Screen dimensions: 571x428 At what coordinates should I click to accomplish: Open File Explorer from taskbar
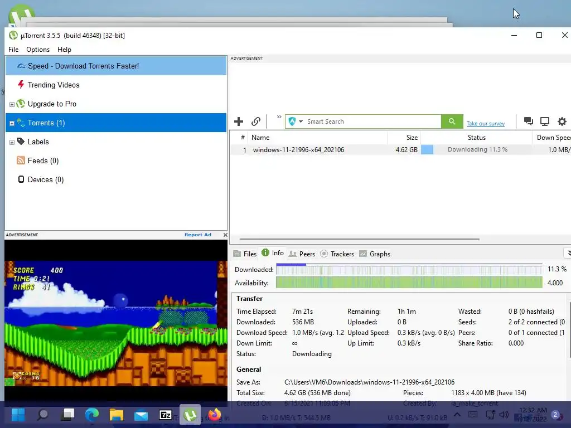[x=117, y=415]
